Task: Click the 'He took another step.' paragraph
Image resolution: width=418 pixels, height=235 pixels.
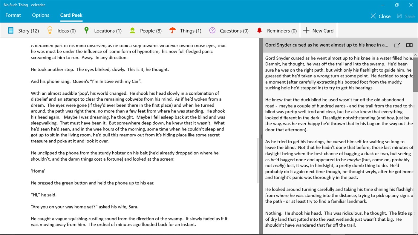Action: point(100,69)
